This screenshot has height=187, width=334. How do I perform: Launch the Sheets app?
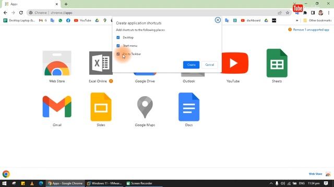coord(277,63)
